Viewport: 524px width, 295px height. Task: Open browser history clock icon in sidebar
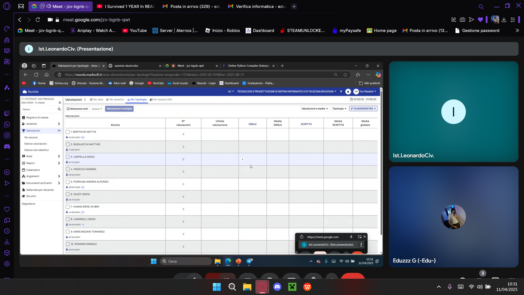click(7, 231)
